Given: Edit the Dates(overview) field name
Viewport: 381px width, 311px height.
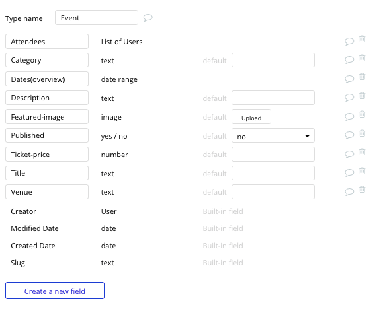Looking at the screenshot, I should [47, 79].
